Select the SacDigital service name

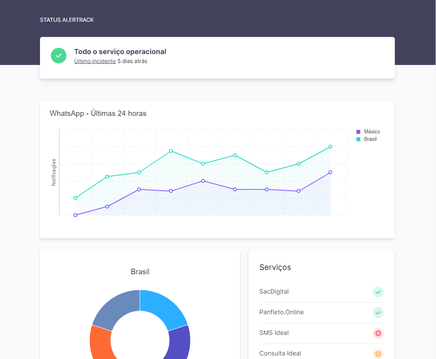[274, 292]
